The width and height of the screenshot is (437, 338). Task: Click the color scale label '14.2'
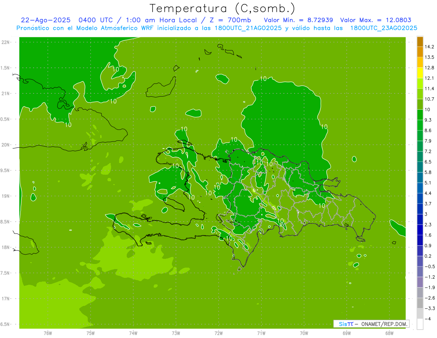pyautogui.click(x=429, y=47)
